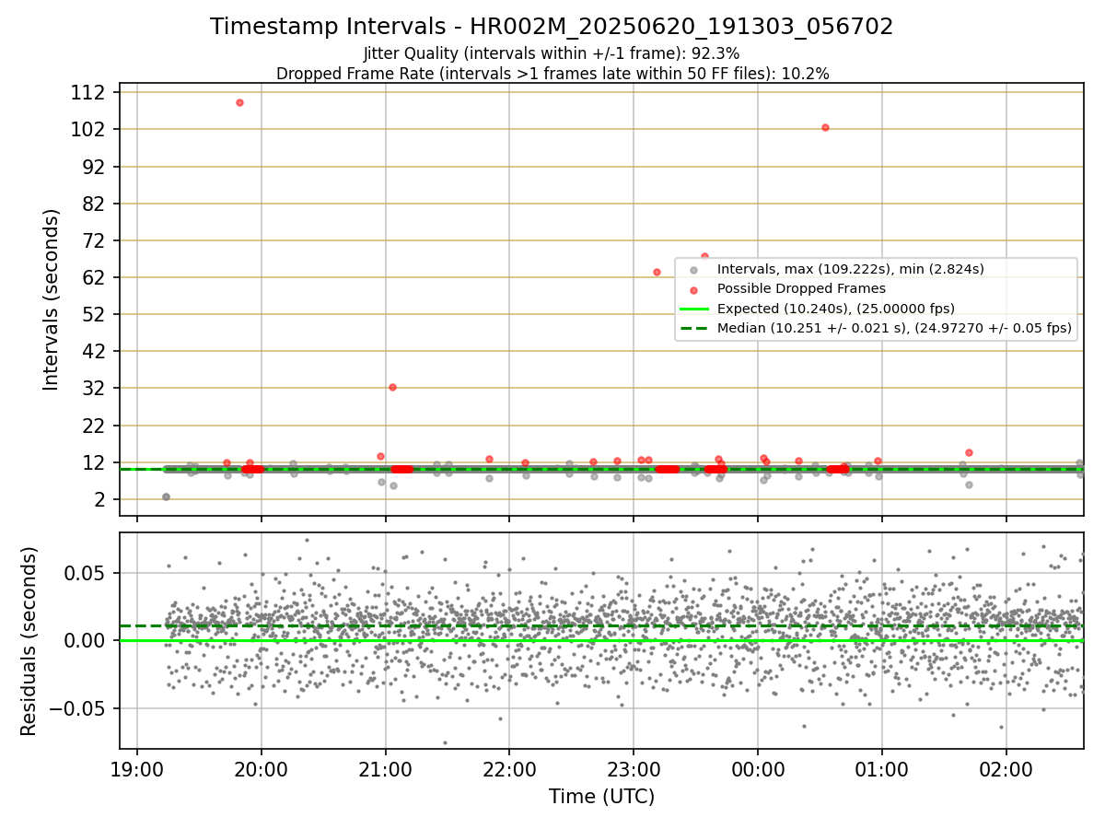Click the red dot marker in the legend

693,289
